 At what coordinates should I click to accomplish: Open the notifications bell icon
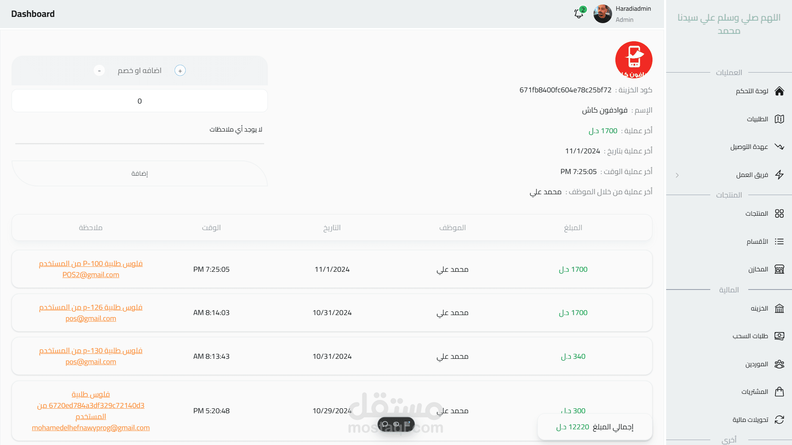click(579, 14)
